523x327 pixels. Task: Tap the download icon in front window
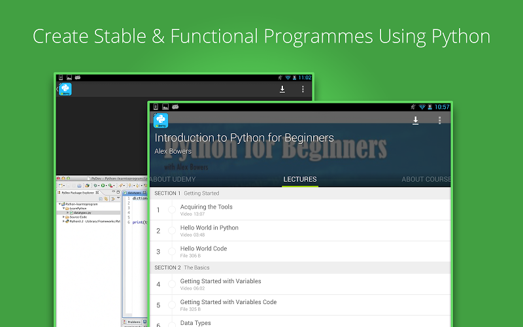click(x=415, y=120)
